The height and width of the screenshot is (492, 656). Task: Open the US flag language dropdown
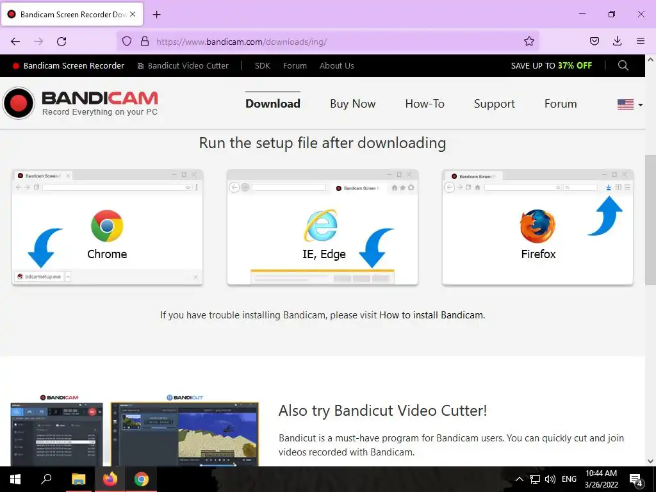coord(630,104)
